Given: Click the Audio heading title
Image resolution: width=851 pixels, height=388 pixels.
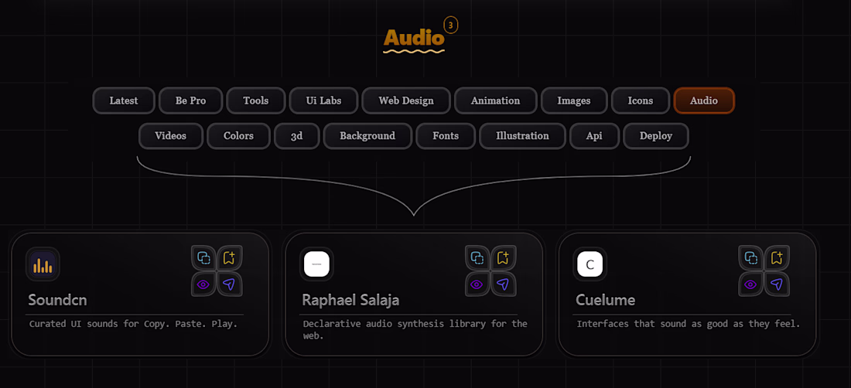Looking at the screenshot, I should pyautogui.click(x=414, y=38).
